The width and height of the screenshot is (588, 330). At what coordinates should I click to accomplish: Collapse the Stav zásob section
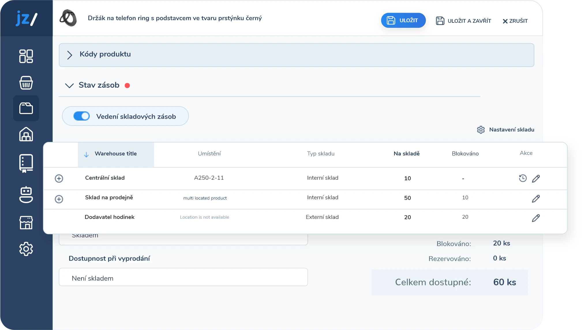tap(70, 85)
